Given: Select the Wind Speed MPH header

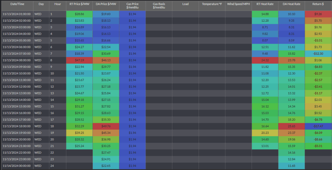Looking at the screenshot, I should [238, 4].
